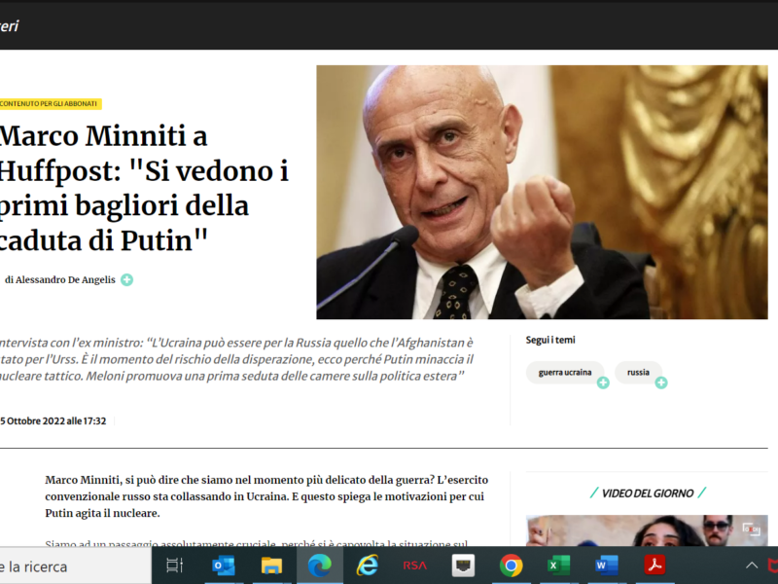
Task: Follow the 'russia' topic plus icon
Action: coord(661,383)
